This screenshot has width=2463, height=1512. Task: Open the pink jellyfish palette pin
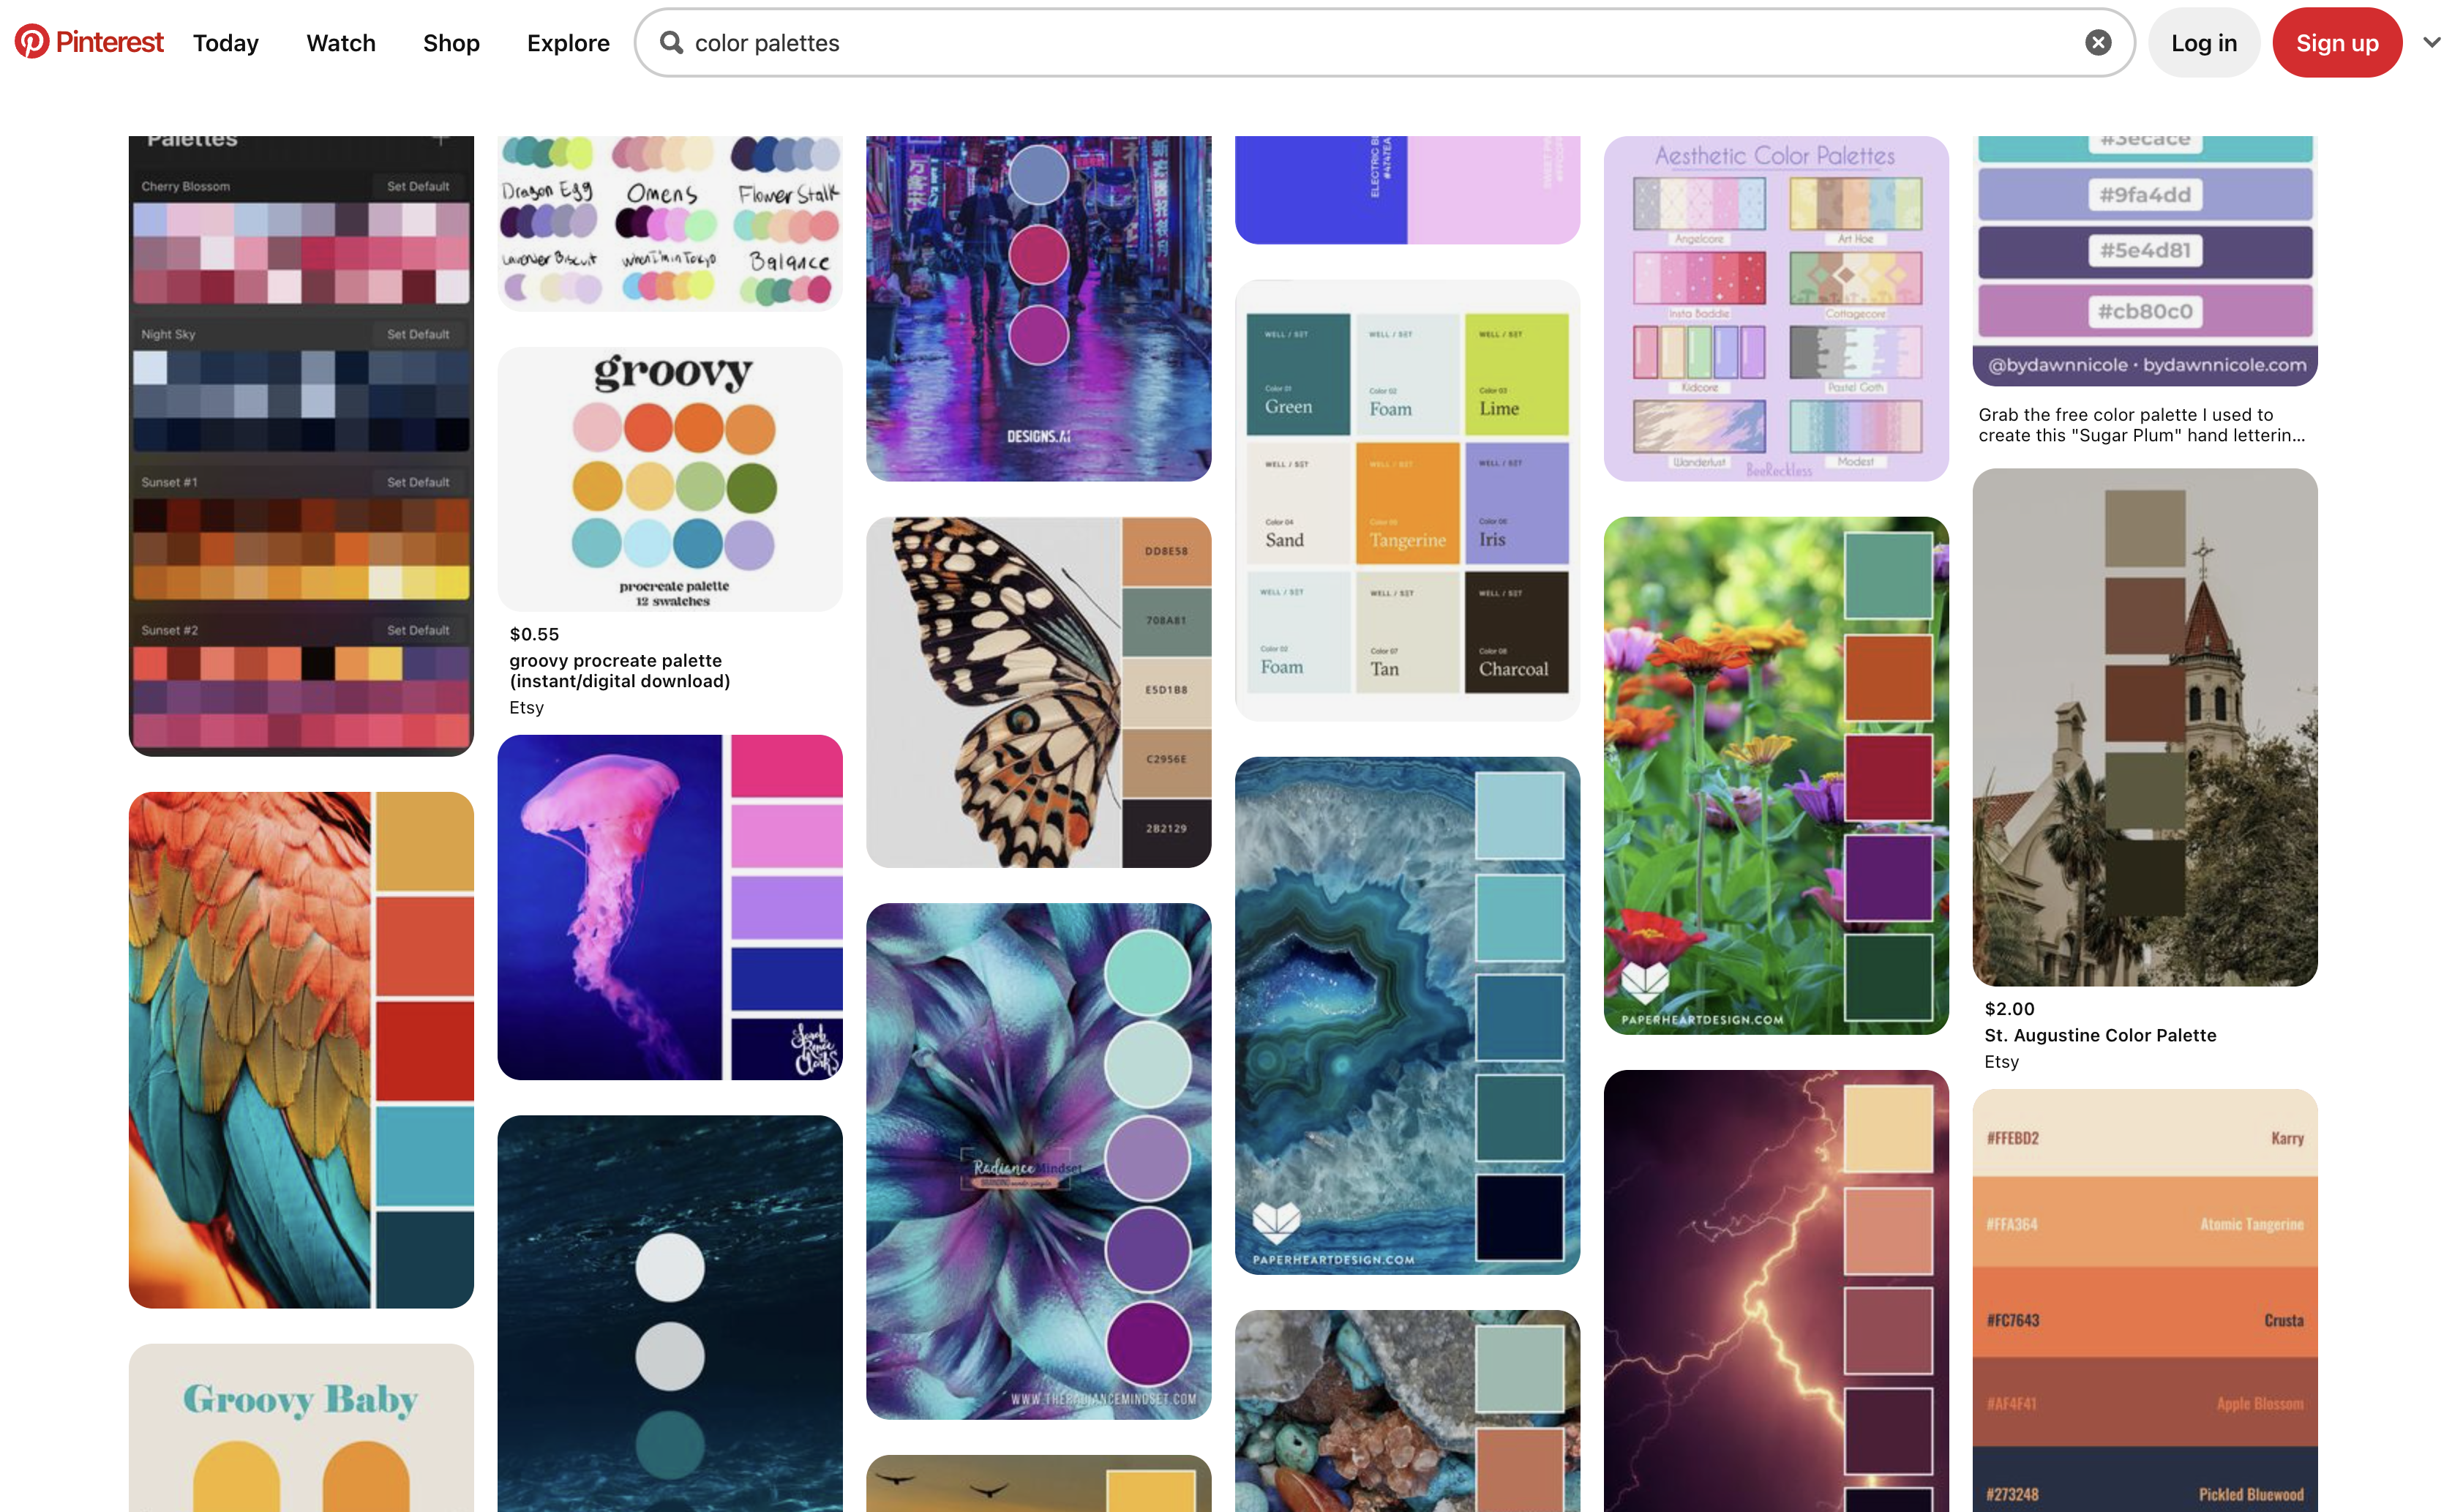(x=670, y=907)
